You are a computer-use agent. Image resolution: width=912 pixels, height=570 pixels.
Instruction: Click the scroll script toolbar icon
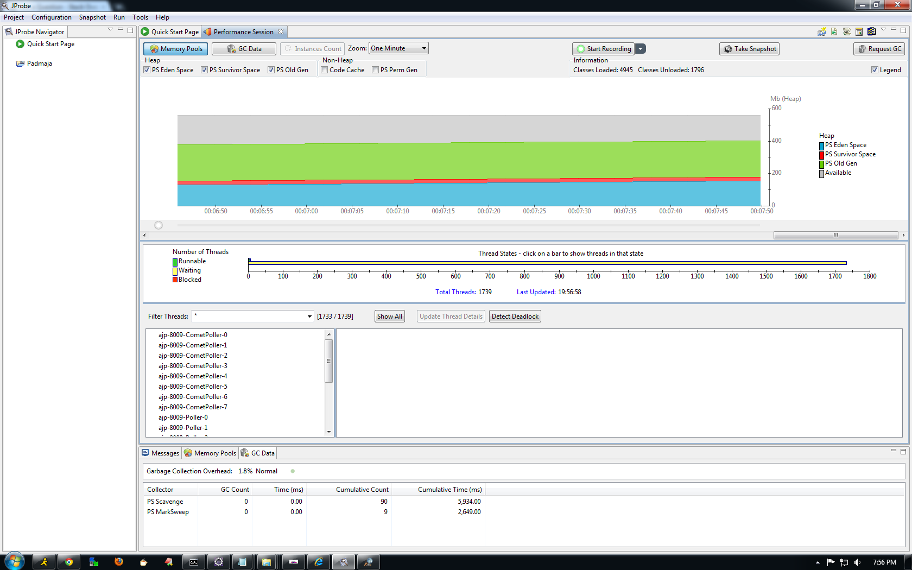pos(847,31)
